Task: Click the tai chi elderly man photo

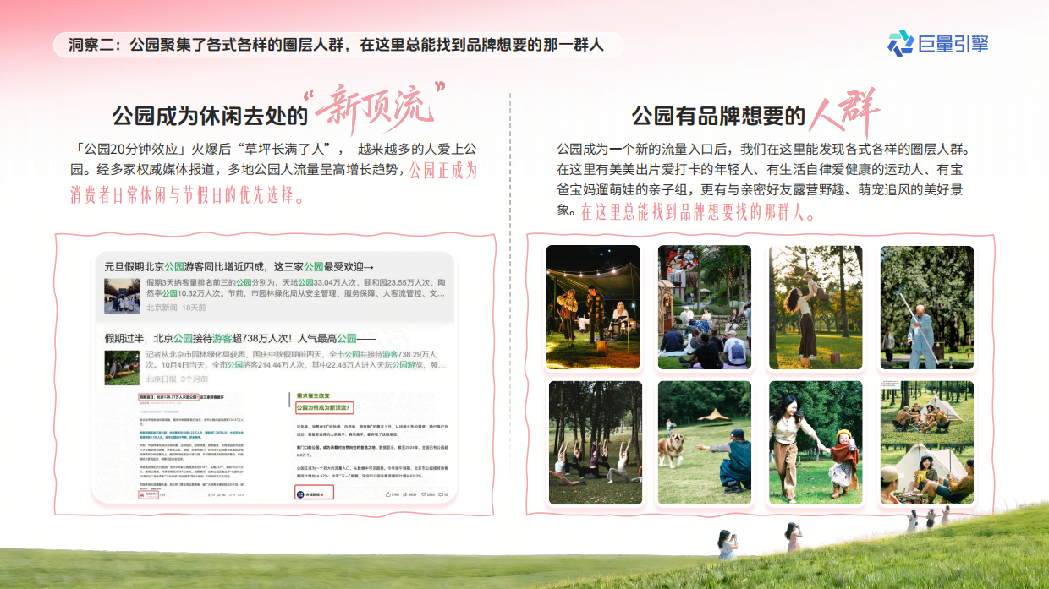Action: (x=925, y=307)
